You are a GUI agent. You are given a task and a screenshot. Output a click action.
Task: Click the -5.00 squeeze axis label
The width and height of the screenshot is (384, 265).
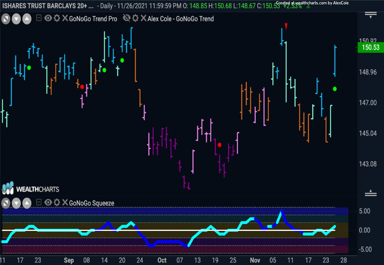tap(365, 250)
